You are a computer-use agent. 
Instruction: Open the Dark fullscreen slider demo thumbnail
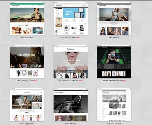[x=27, y=62]
